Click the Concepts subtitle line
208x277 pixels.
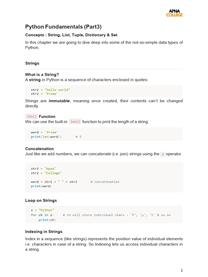[x=71, y=35]
